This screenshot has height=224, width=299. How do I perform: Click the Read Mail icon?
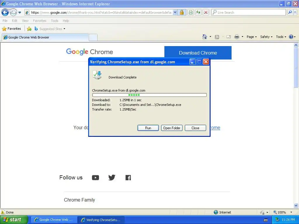click(229, 37)
